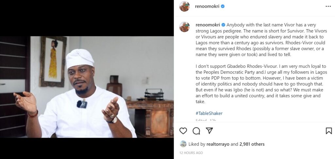Image resolution: width=335 pixels, height=159 pixels.
Task: Share the post using the paper plane icon
Action: coord(209,131)
